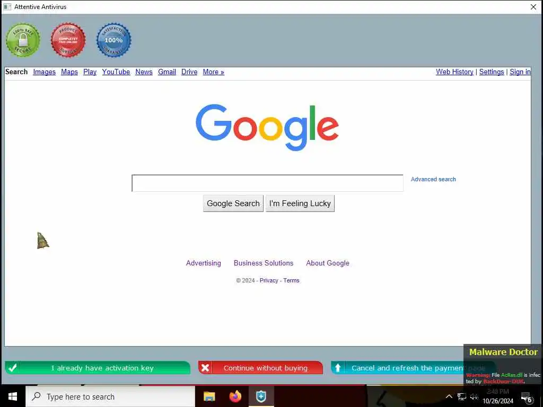Click the network icon in system tray
543x407 pixels.
click(x=462, y=396)
